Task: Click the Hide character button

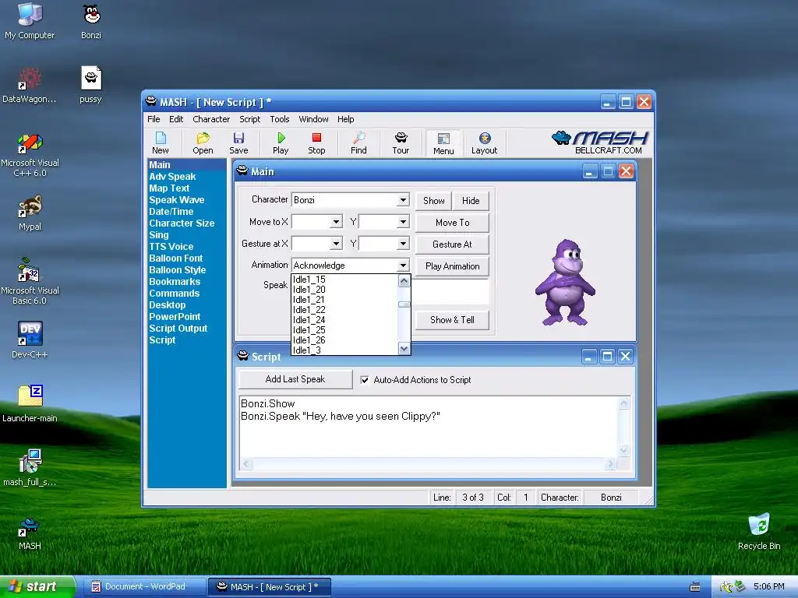Action: pos(471,200)
